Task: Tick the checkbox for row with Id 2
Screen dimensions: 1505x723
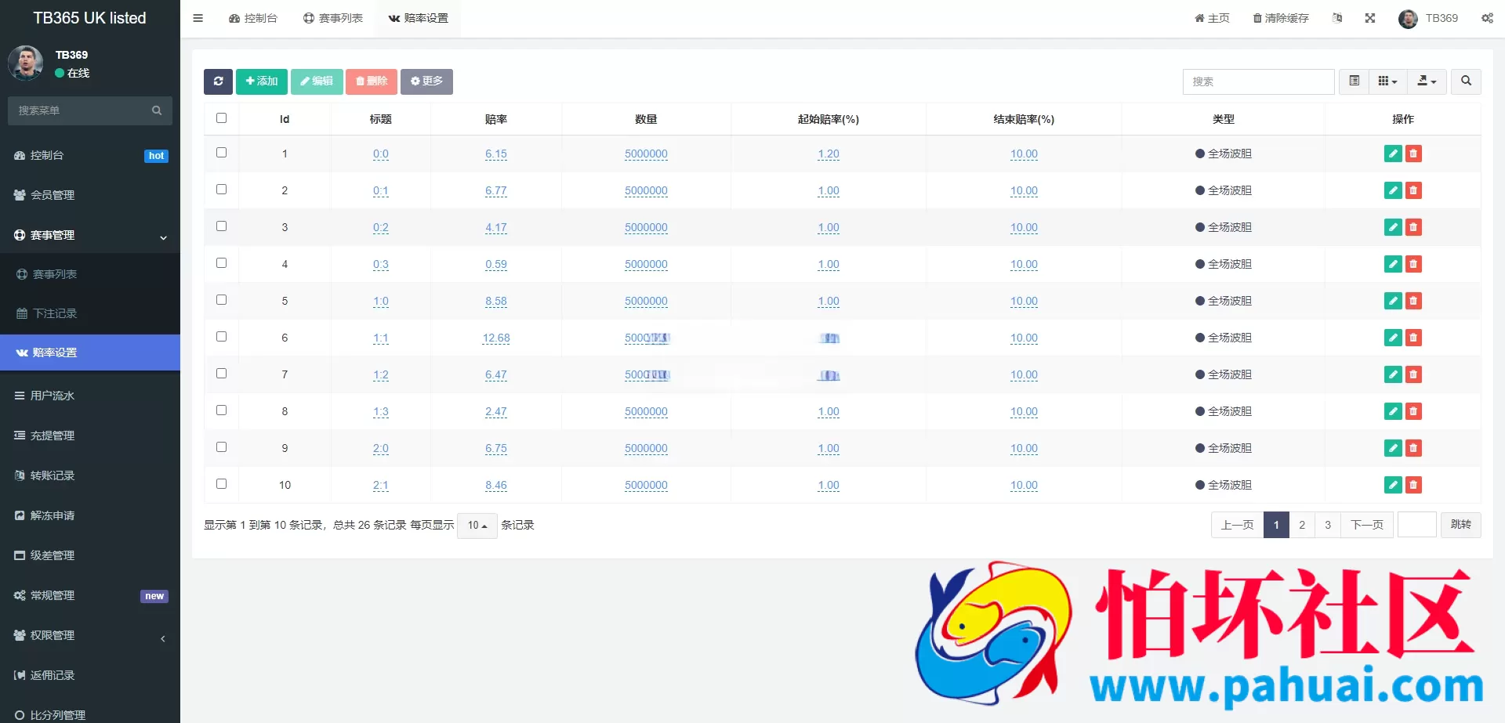Action: coord(221,190)
